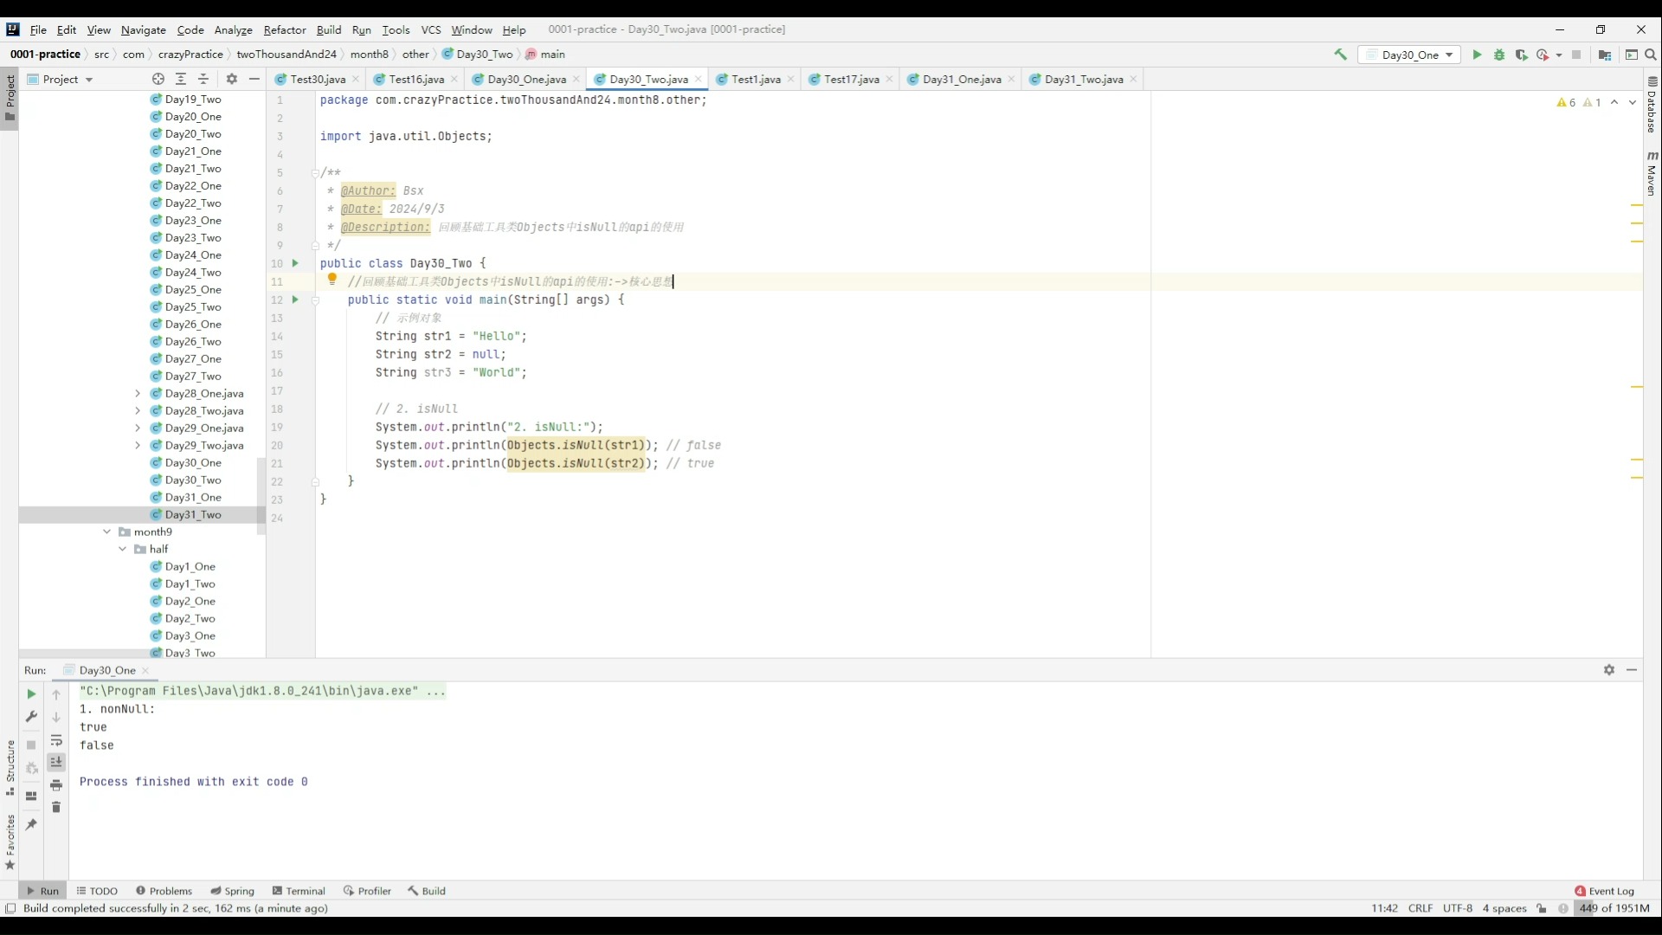The width and height of the screenshot is (1662, 935).
Task: Click twoThousandAnd24 breadcrumb in navigation bar
Action: [x=287, y=54]
